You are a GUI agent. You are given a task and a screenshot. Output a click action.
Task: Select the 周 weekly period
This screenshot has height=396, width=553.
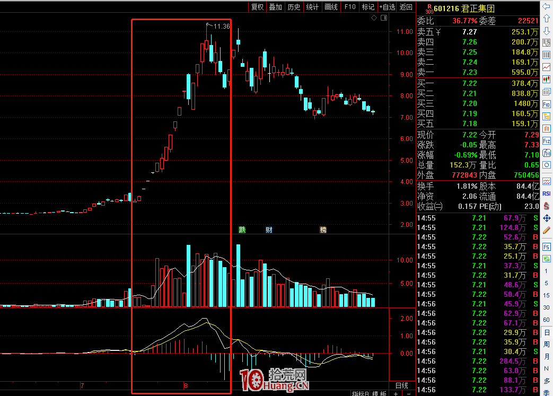point(546,345)
